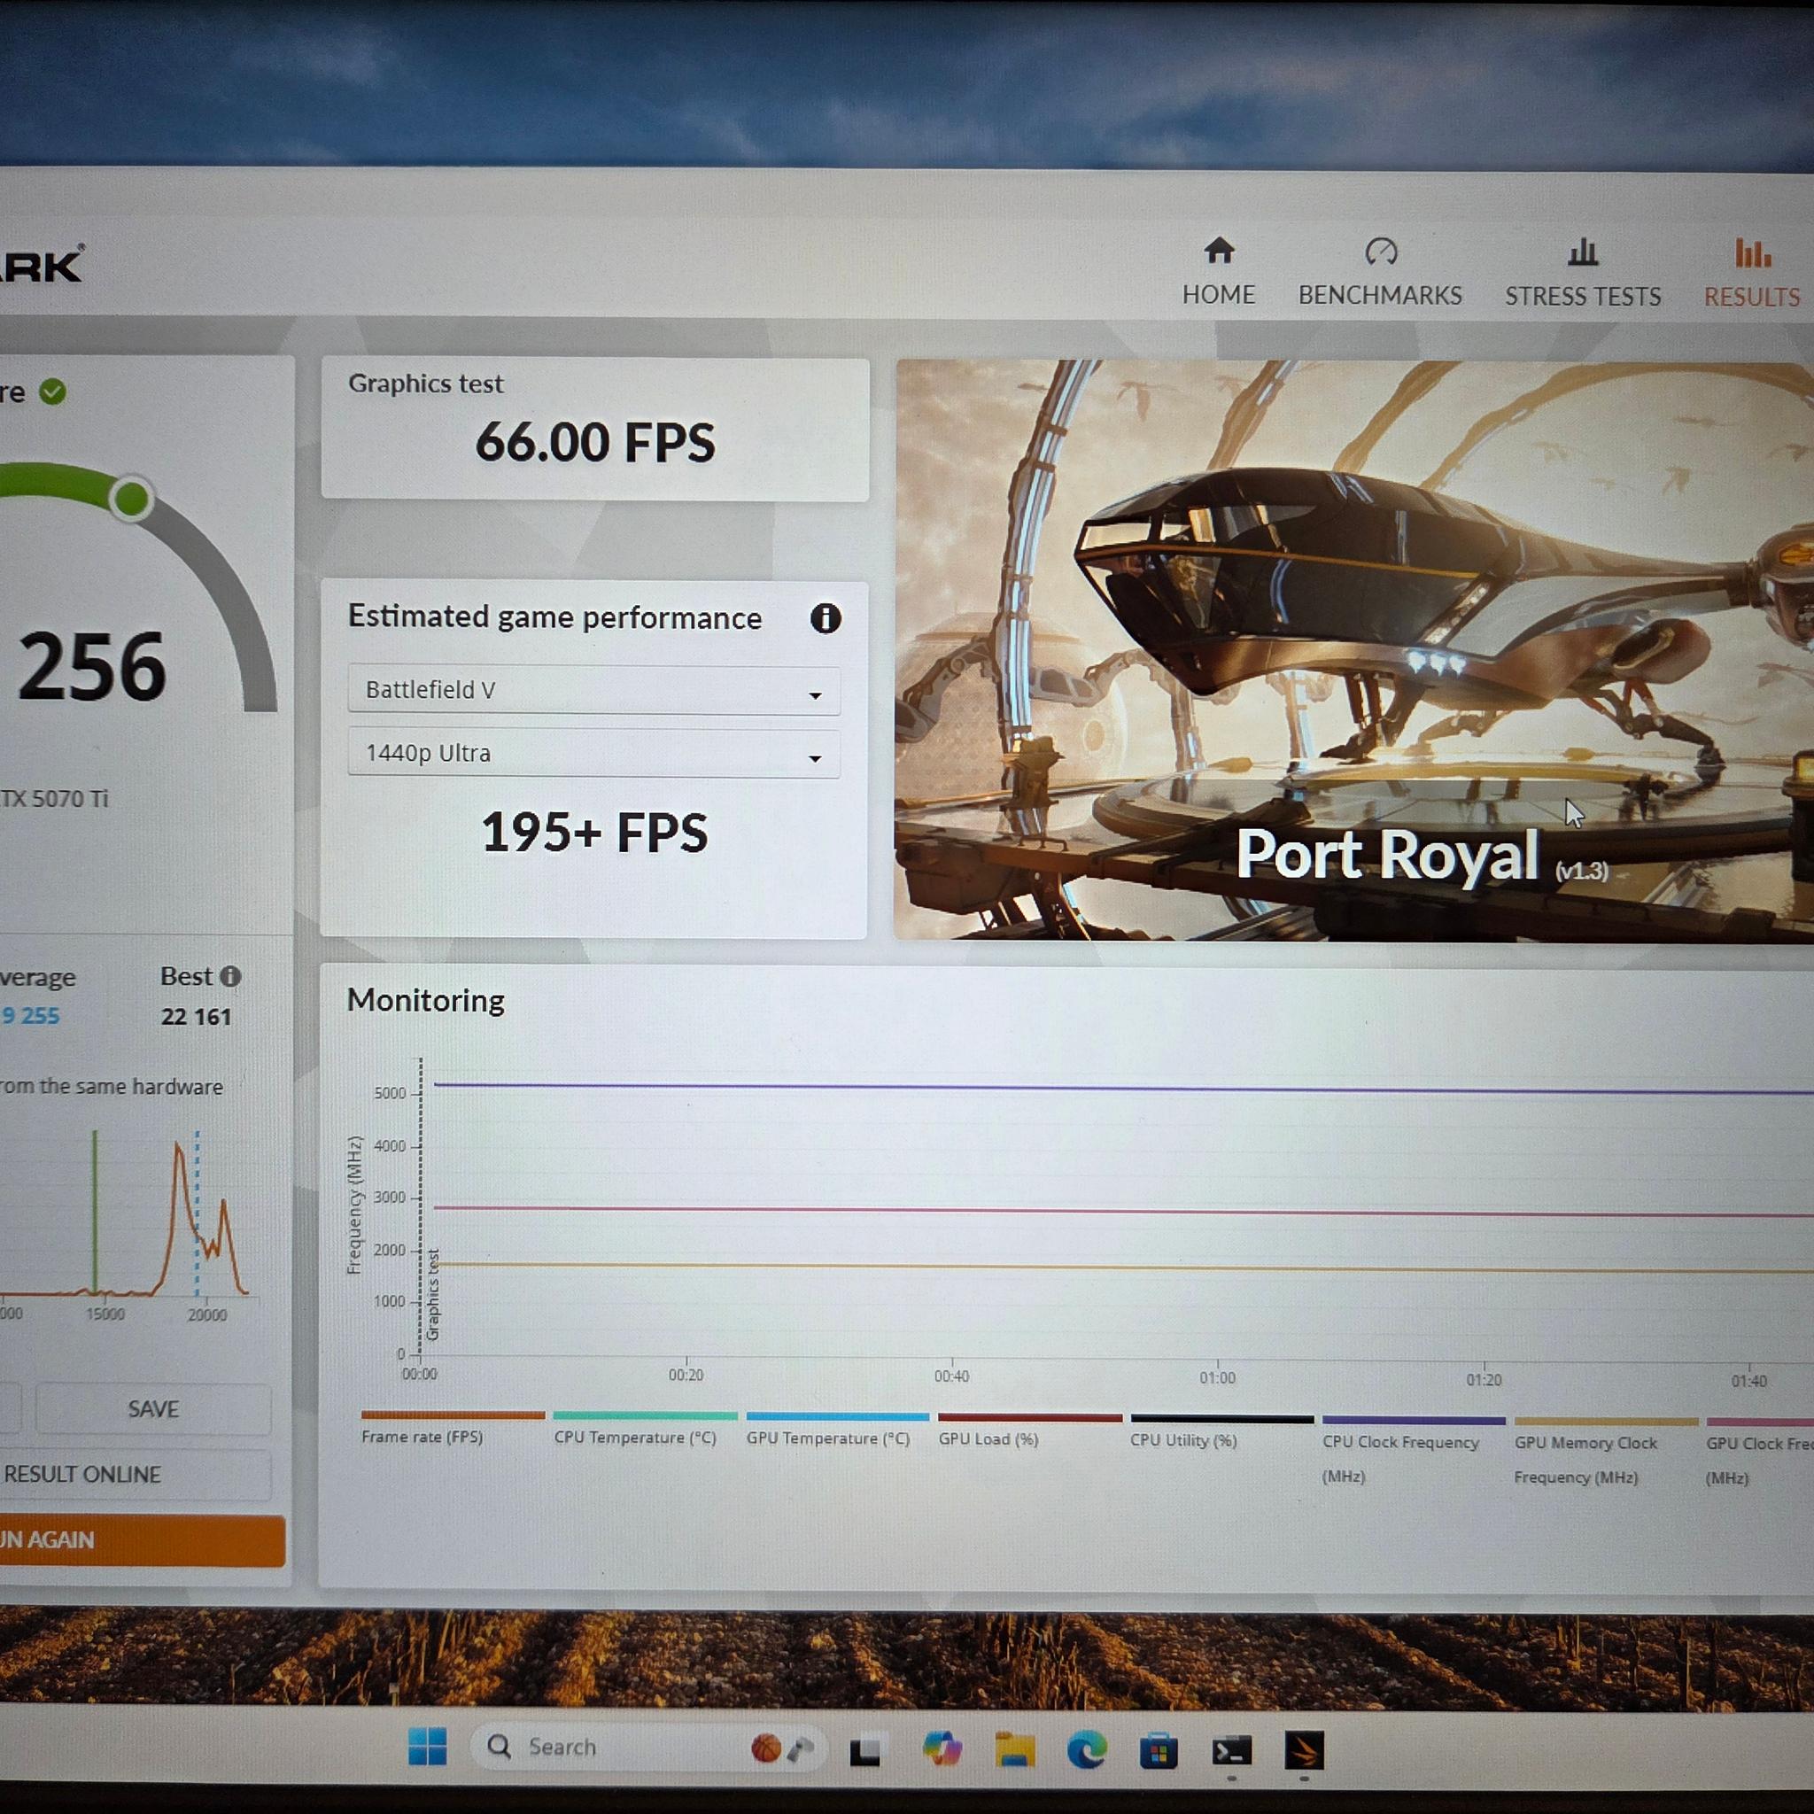Toggle the GPU Temperature (°C) legend series
1814x1814 pixels.
tap(836, 1430)
